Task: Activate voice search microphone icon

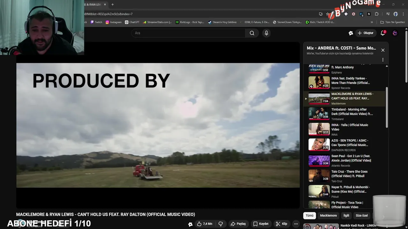Action: pos(266,33)
